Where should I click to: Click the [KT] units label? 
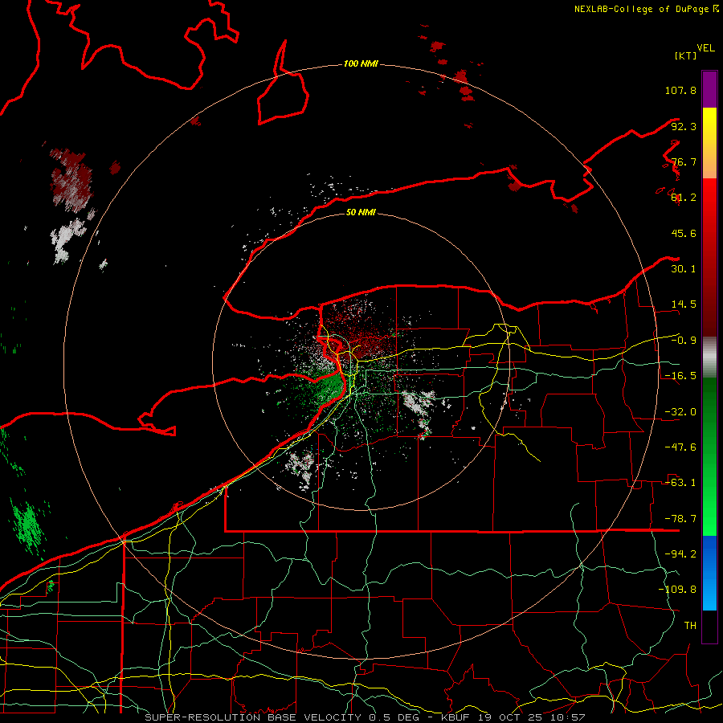click(685, 55)
